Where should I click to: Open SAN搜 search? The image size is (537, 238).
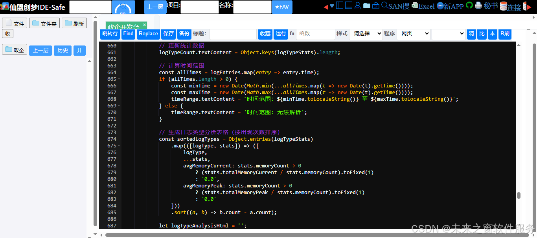(x=395, y=6)
